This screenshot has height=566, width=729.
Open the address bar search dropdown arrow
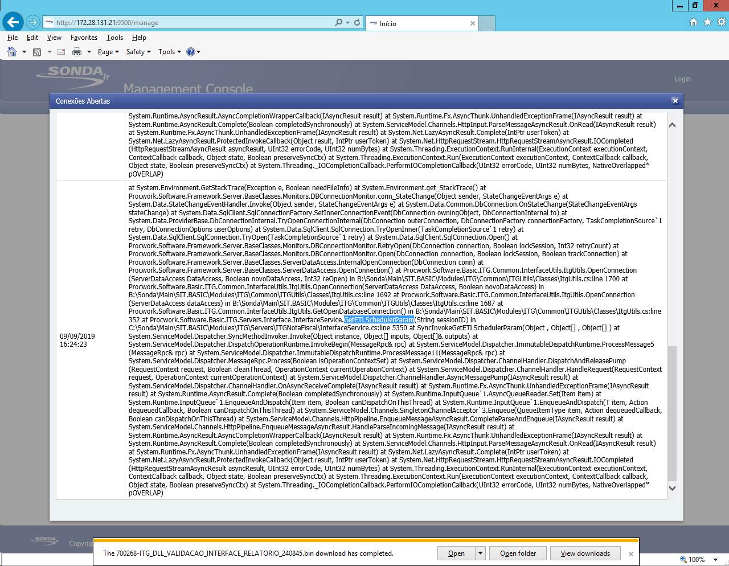(347, 22)
